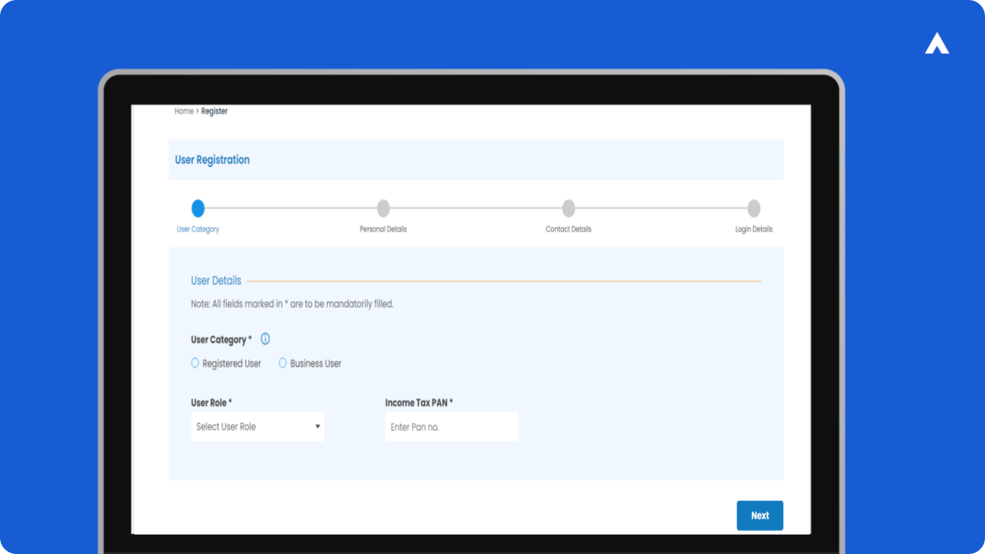985x554 pixels.
Task: Click the Contact Details step circle
Action: [x=569, y=209]
